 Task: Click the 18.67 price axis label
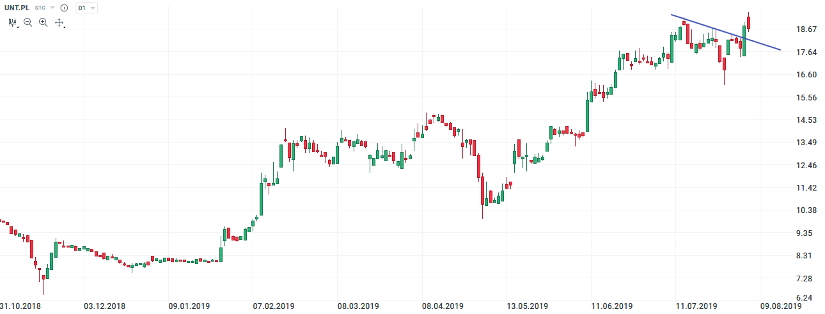[x=800, y=29]
